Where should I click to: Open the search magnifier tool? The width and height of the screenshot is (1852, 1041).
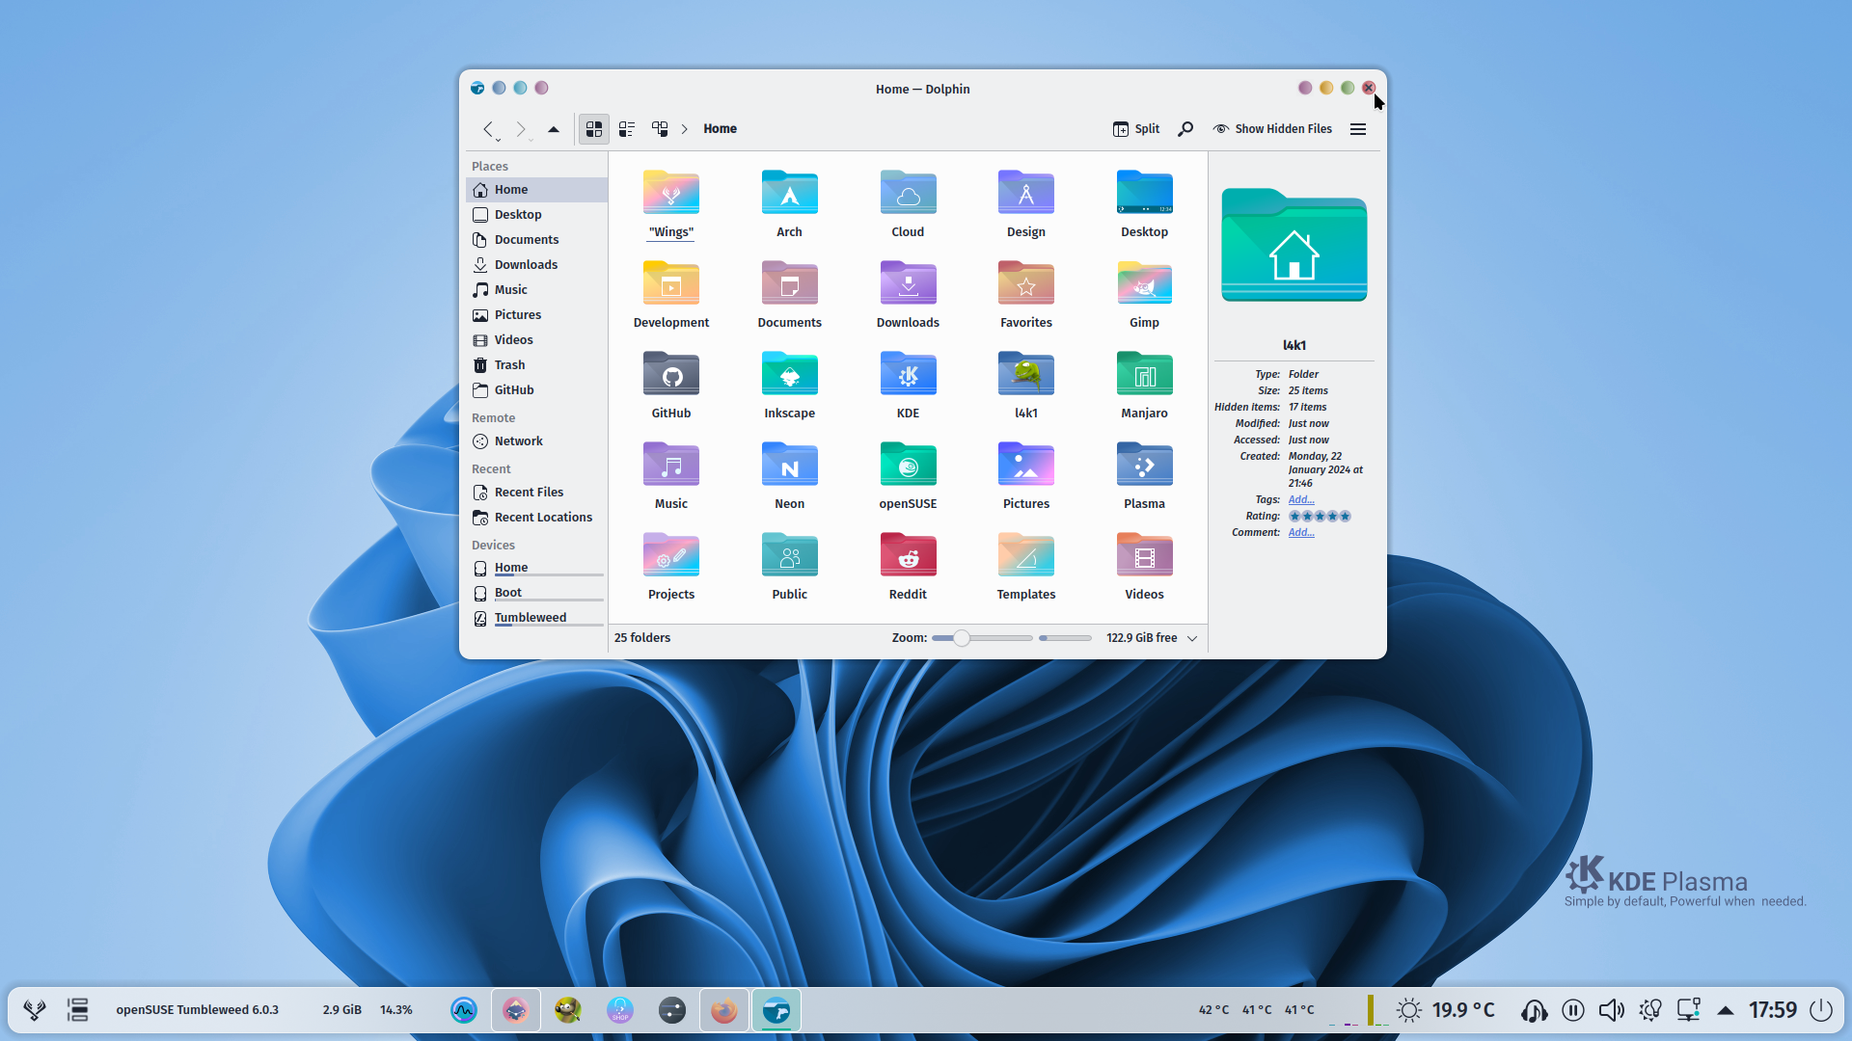coord(1185,128)
